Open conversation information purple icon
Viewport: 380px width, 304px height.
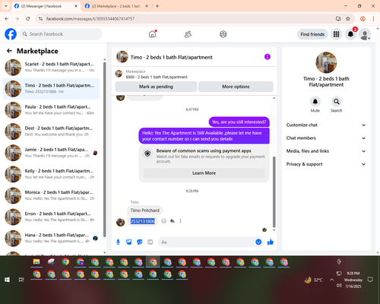tap(268, 57)
